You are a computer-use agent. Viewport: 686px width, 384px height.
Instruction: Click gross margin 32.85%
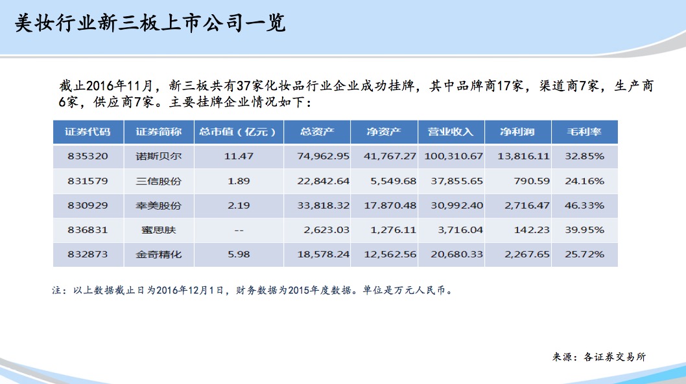tap(584, 156)
